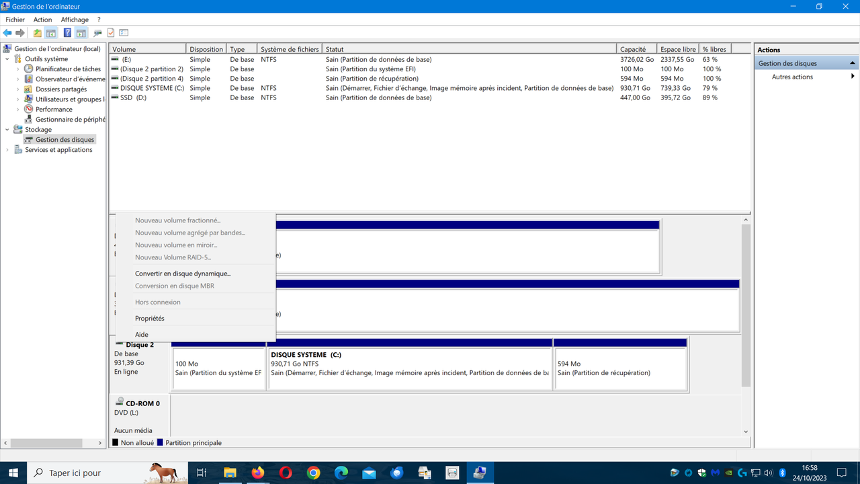Click the vertical scrollbar down arrow
860x484 pixels.
click(746, 432)
